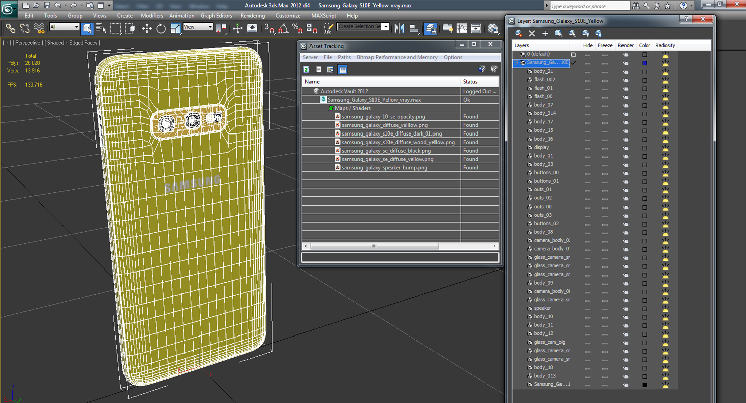
Task: Collapse the Samsung_Ga...10E layer tree
Action: [x=516, y=63]
